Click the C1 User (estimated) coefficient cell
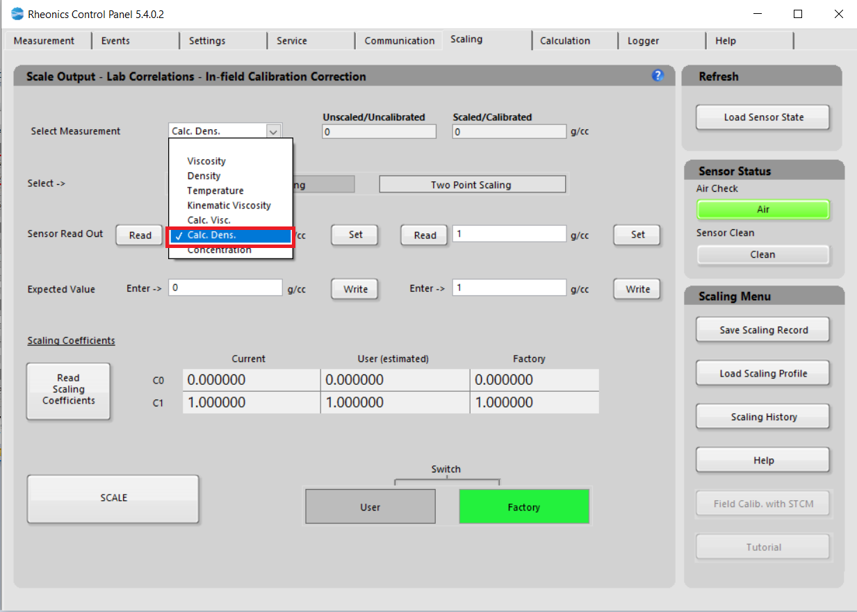 pos(395,403)
